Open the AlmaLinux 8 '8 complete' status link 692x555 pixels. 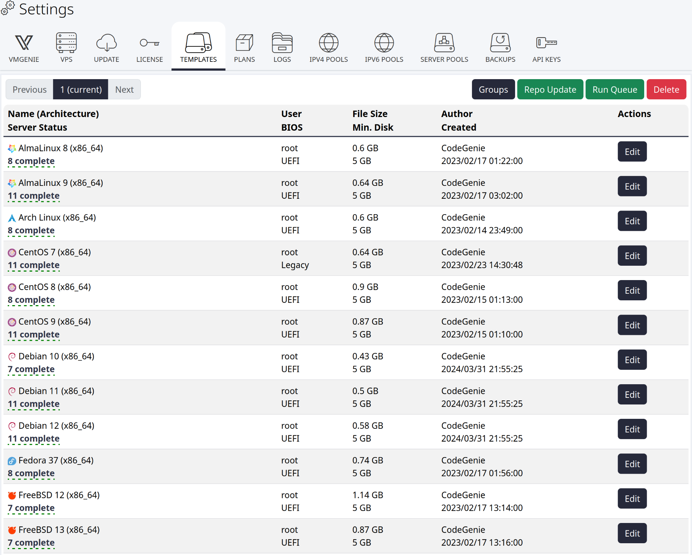(31, 161)
